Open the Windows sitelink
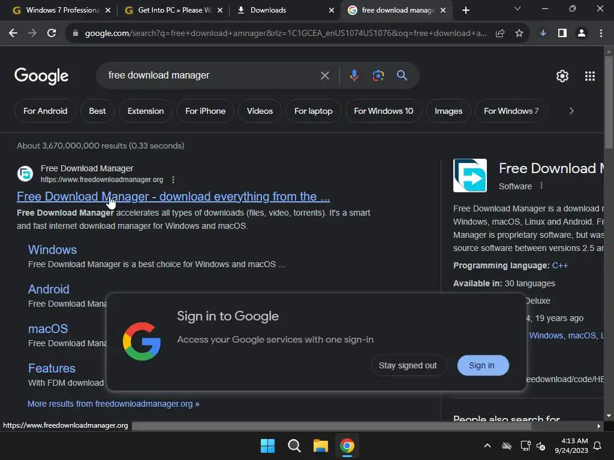The image size is (614, 460). (53, 250)
